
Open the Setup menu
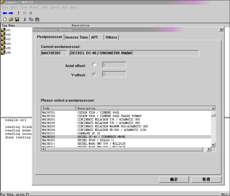coord(55,7)
